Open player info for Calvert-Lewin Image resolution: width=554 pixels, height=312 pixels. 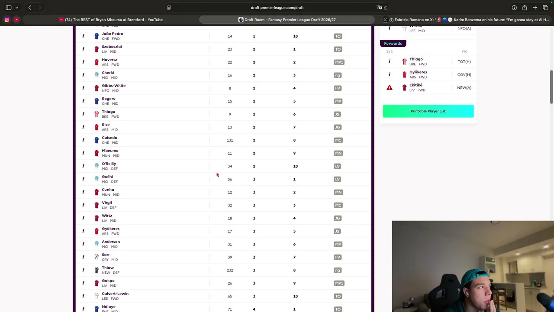point(83,296)
